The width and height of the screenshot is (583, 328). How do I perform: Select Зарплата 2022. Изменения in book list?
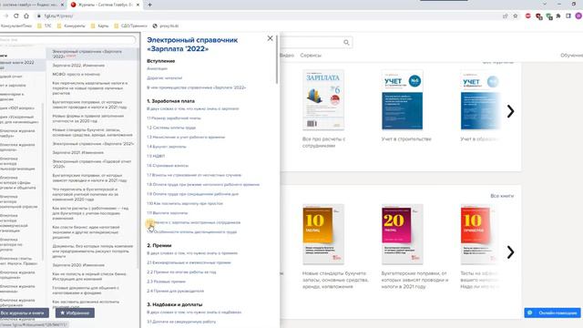coord(78,66)
